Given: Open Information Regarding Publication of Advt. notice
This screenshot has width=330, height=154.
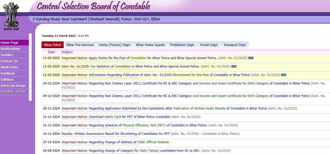Looking at the screenshot, I should click(x=169, y=75).
